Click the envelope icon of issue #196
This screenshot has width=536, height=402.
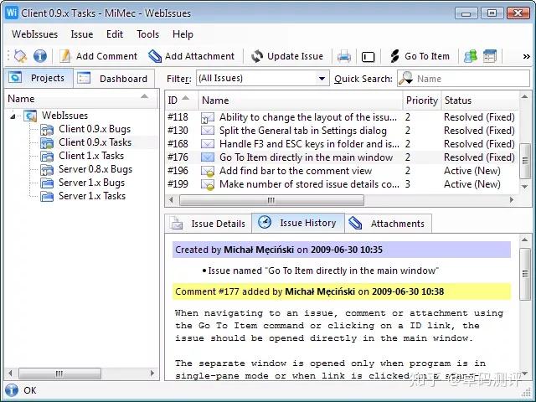tap(208, 171)
